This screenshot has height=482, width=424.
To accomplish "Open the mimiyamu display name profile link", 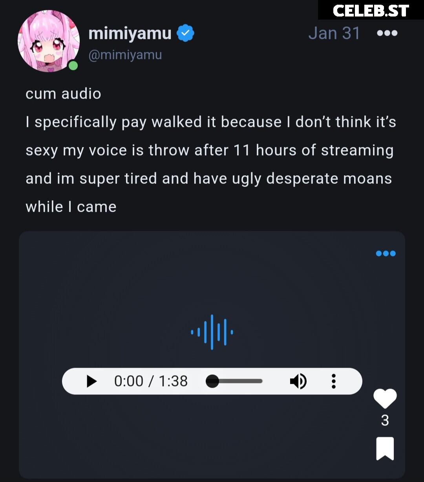I will [130, 33].
